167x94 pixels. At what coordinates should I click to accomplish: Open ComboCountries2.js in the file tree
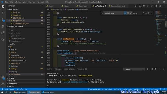(19, 61)
